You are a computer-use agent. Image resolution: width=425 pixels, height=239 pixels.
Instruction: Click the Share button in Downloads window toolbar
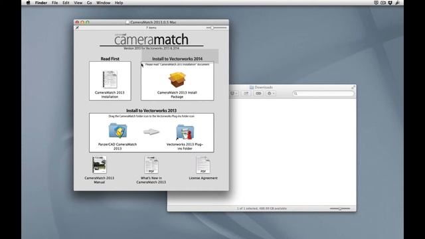pos(246,94)
